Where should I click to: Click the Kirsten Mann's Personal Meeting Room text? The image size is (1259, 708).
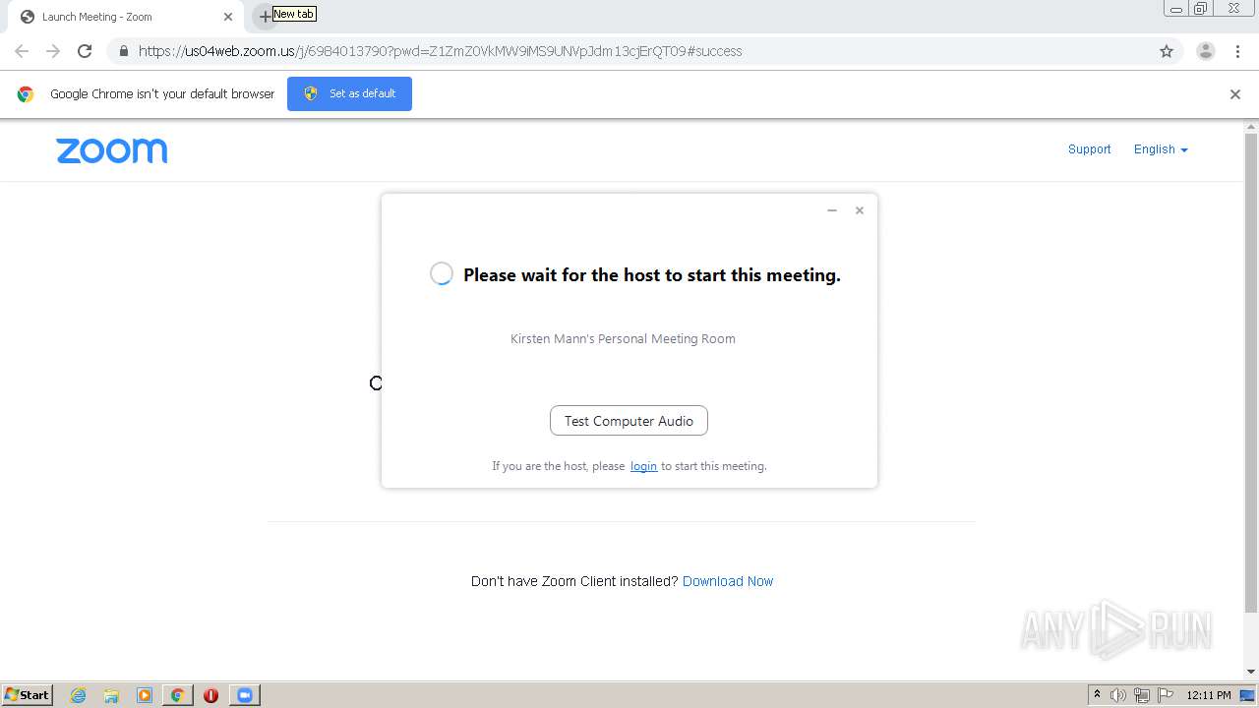[x=623, y=338]
